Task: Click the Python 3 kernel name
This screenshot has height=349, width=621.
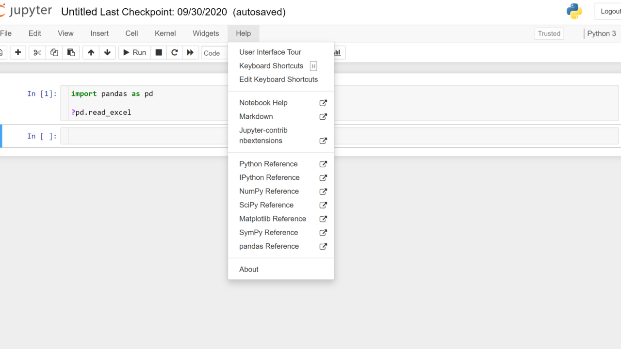Action: coord(602,33)
